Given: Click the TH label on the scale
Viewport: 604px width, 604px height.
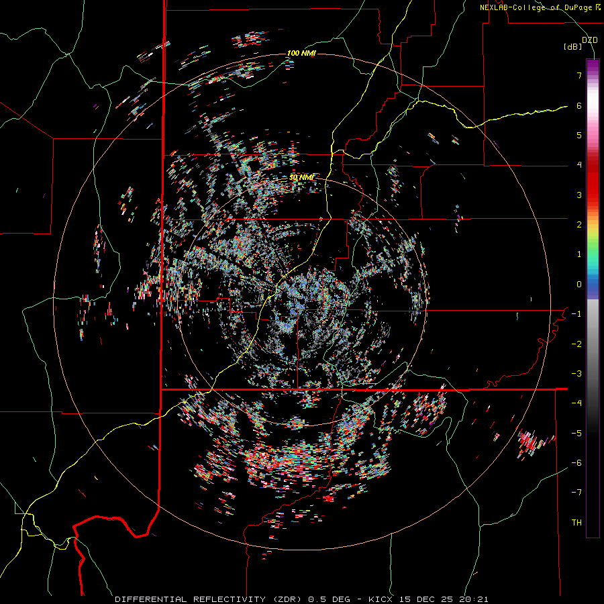Looking at the screenshot, I should pyautogui.click(x=576, y=523).
